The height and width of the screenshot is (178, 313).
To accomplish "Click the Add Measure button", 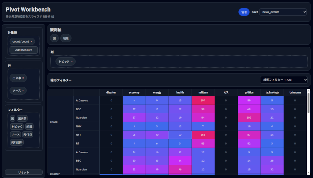I will 23,50.
